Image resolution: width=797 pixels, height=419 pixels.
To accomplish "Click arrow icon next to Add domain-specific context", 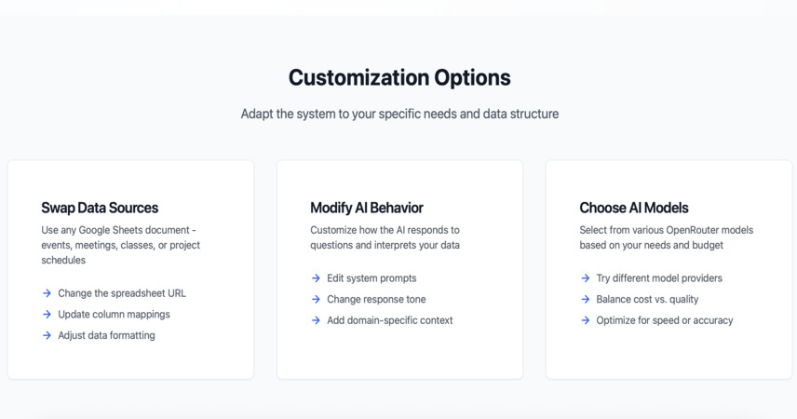I will point(316,320).
